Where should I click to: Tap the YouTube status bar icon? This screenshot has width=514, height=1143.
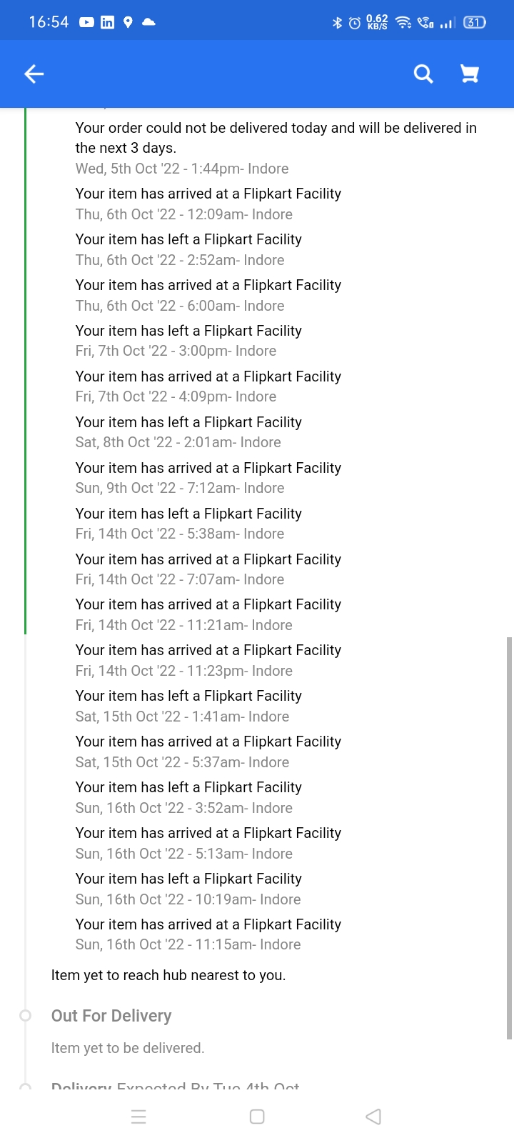click(x=86, y=22)
